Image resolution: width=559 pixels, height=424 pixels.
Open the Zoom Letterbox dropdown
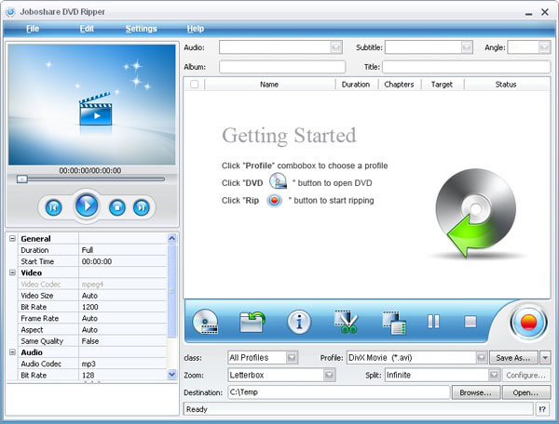(x=329, y=375)
